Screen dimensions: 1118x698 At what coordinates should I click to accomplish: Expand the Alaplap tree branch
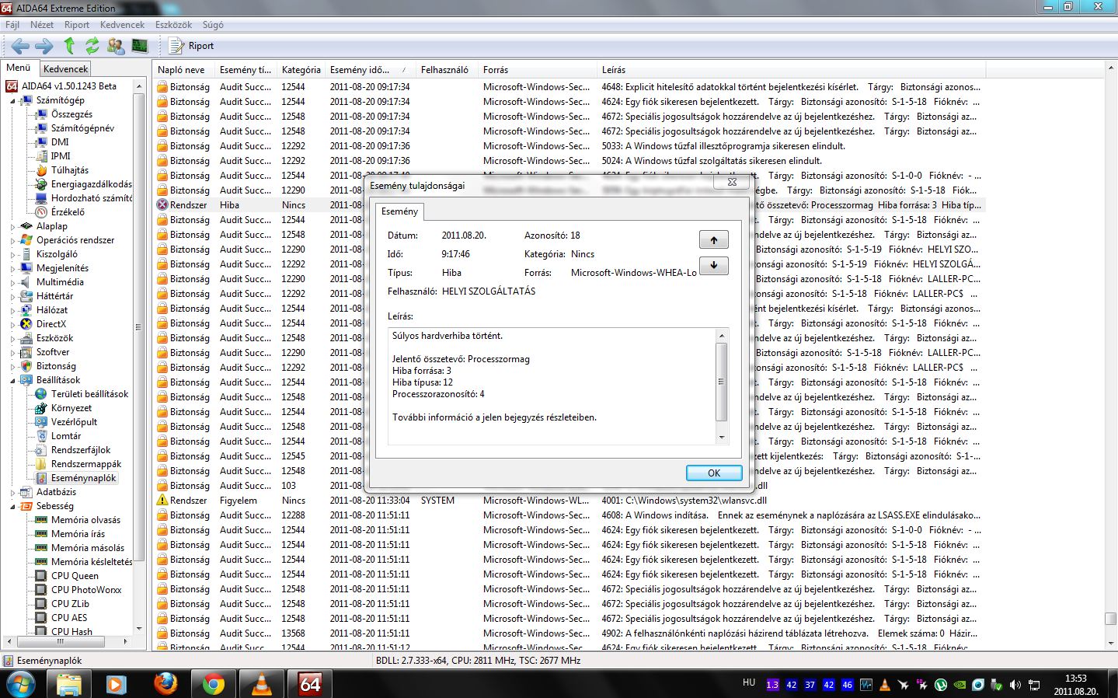(12, 226)
